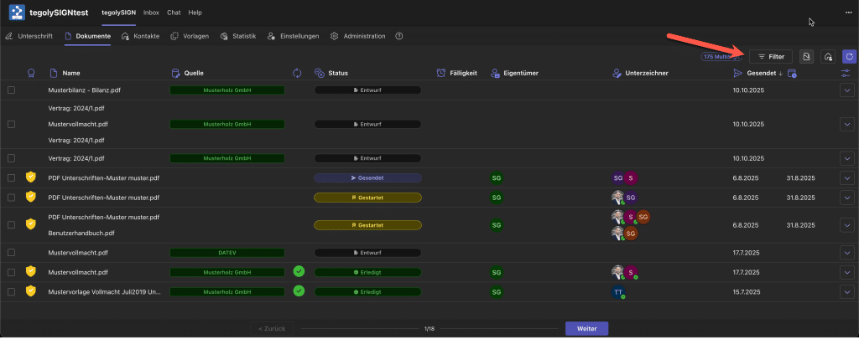
Task: Sort by the Gesendet column header
Action: 757,74
